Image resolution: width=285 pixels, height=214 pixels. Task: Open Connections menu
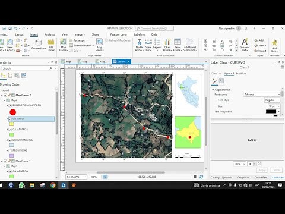tap(39, 45)
